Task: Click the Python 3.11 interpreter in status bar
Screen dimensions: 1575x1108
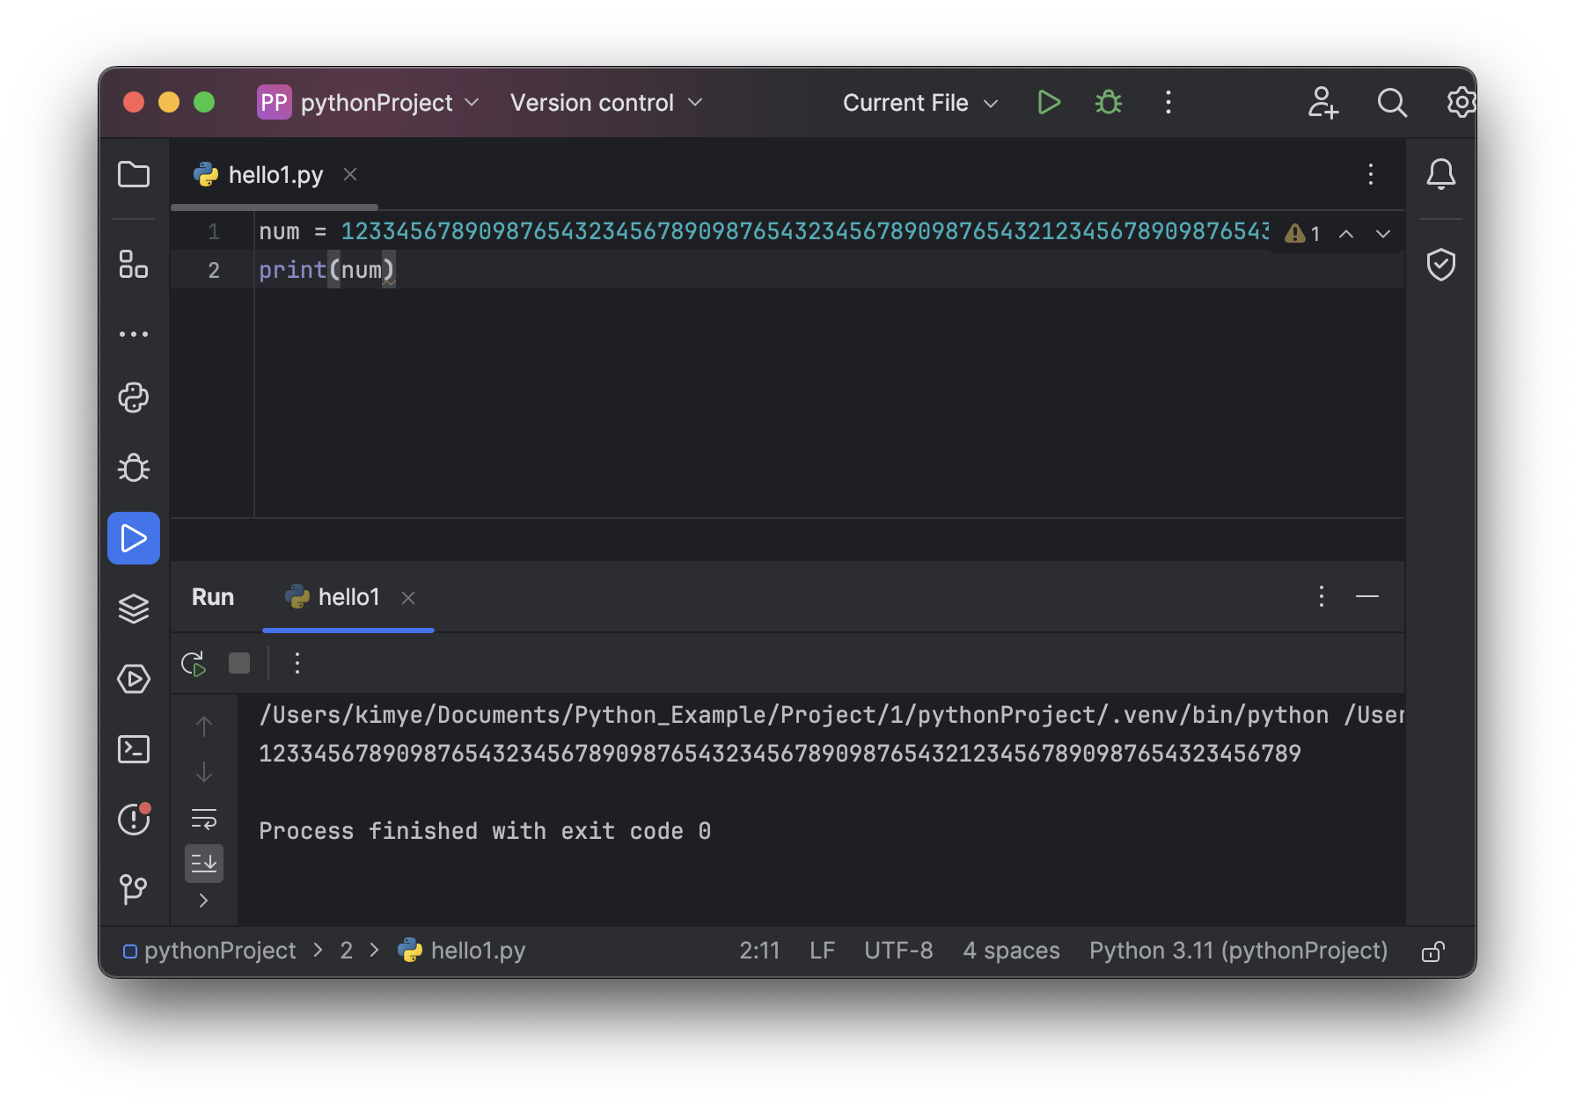Action: click(x=1238, y=951)
